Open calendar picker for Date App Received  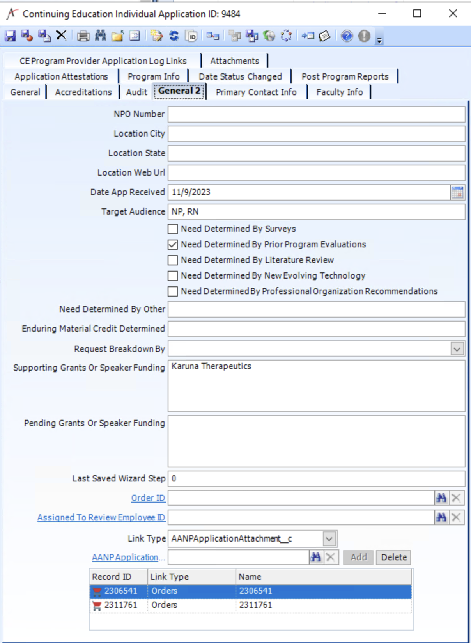point(457,192)
